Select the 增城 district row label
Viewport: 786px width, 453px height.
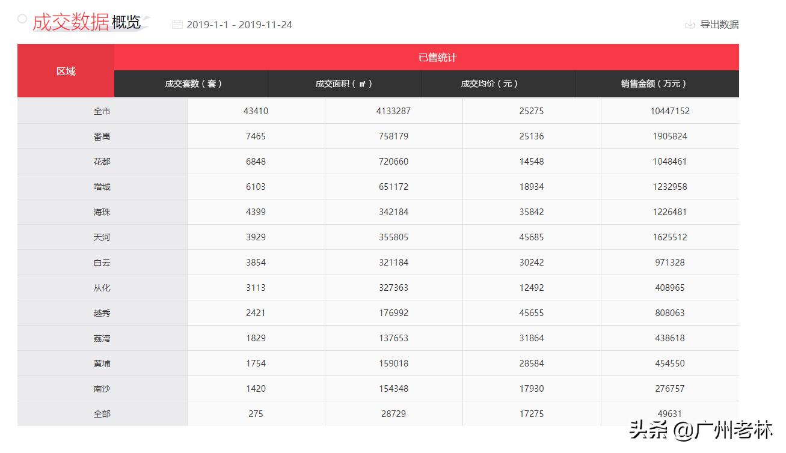coord(102,187)
